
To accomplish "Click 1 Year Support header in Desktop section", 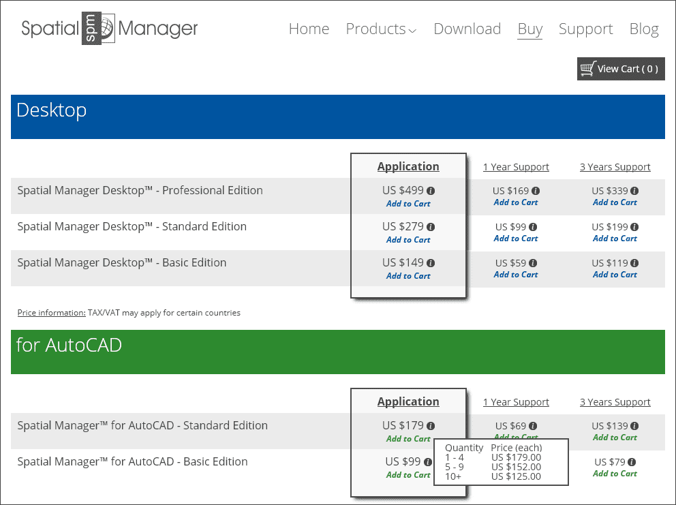I will (516, 167).
